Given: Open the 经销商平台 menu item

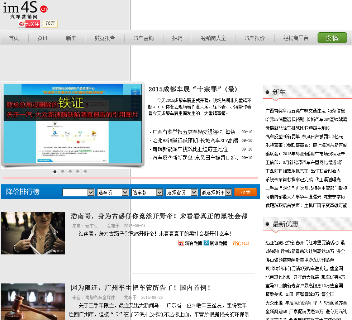Looking at the screenshot, I should pos(296,38).
